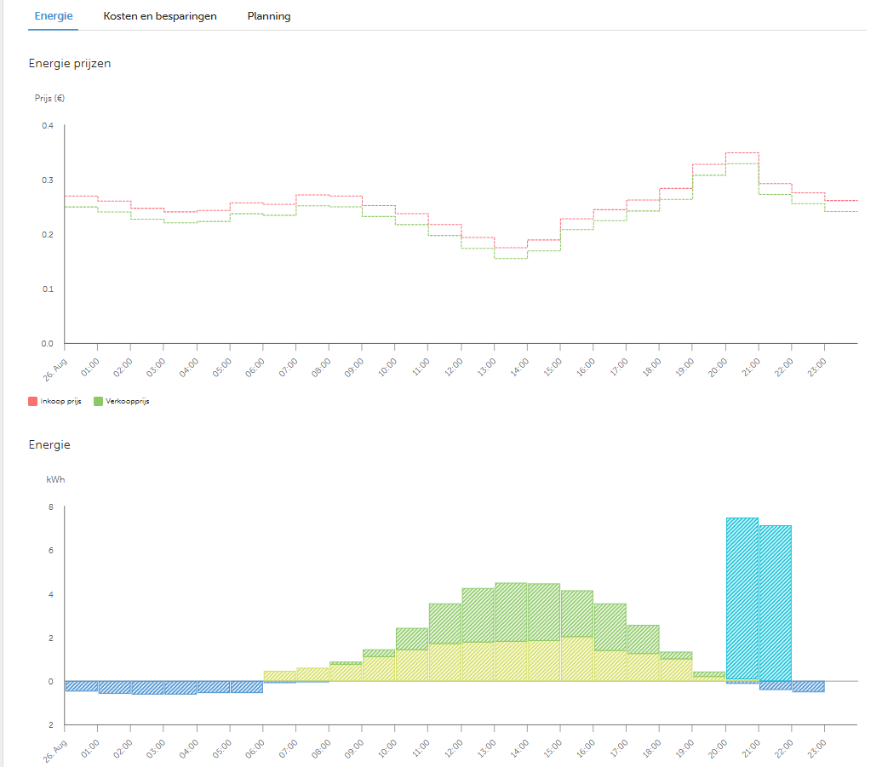
Task: Click the lowest green price step at 13:00
Action: (511, 258)
